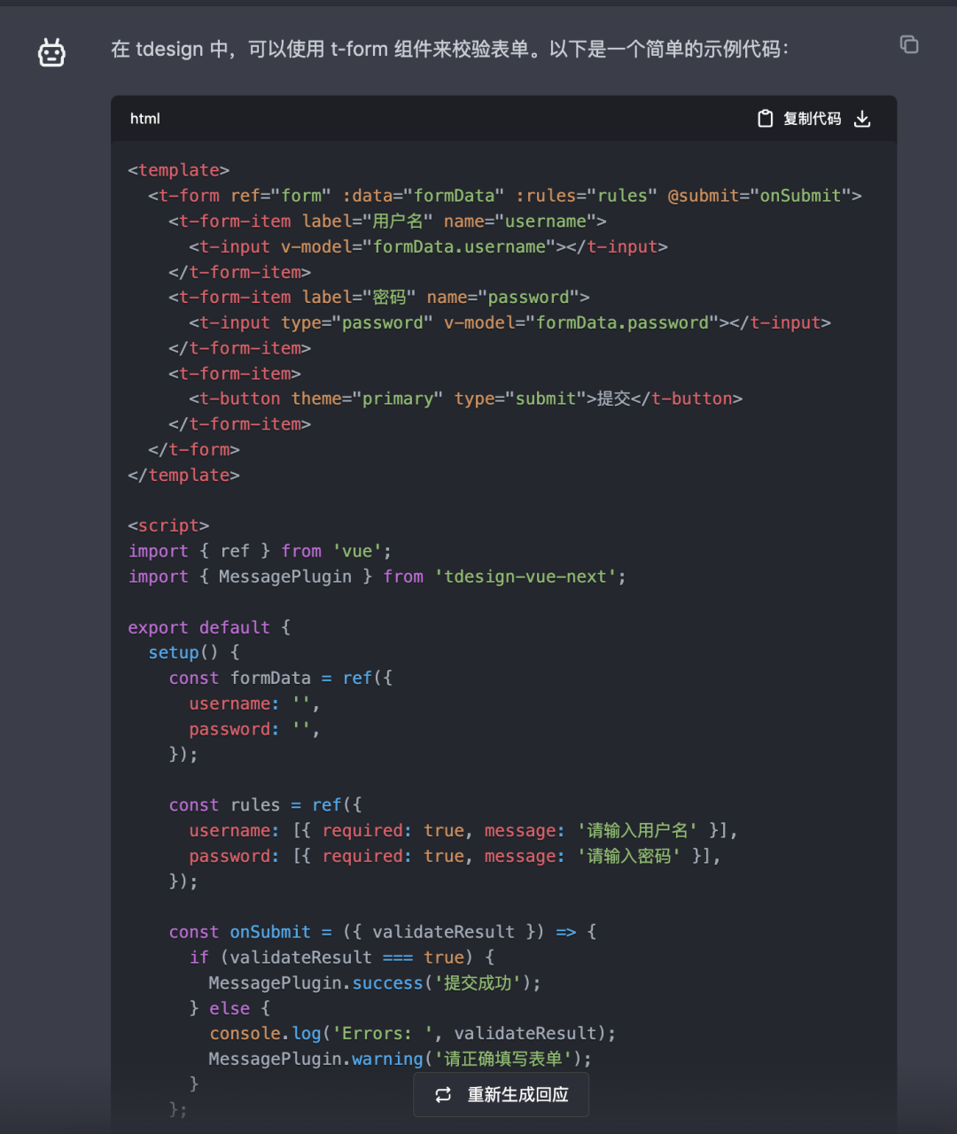Click the MessagePlugin.success('提交成功') line
Screen dimensions: 957x1134
(374, 983)
